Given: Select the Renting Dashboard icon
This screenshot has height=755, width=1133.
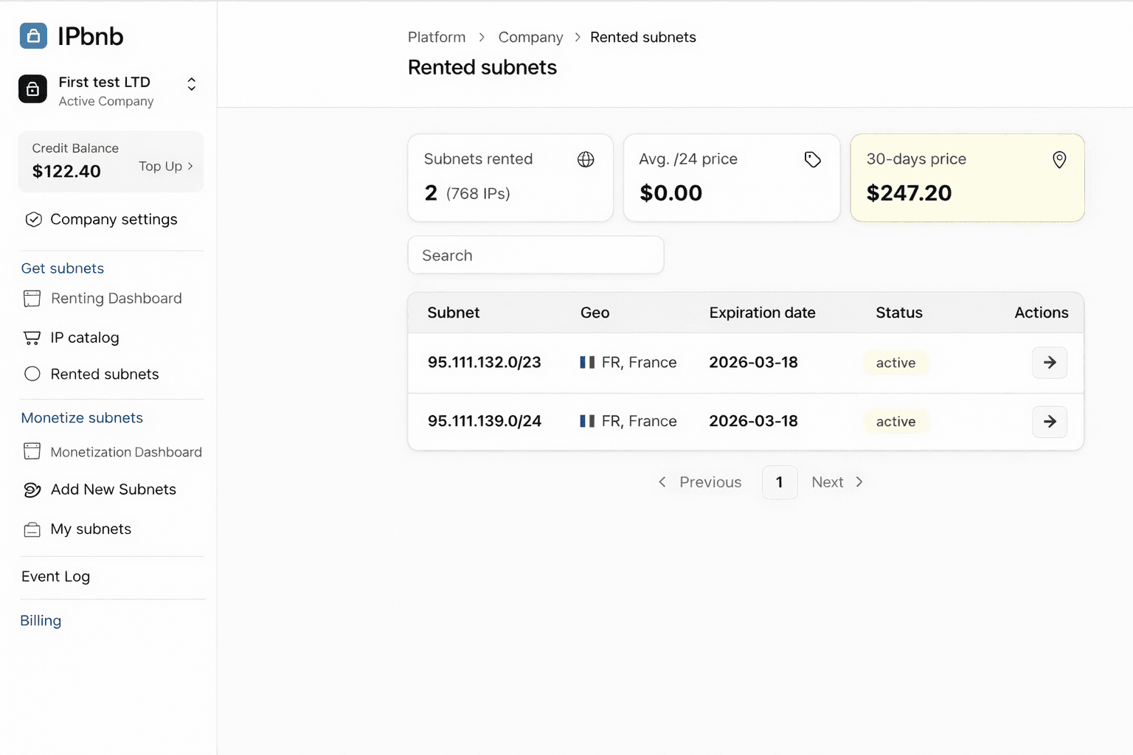Looking at the screenshot, I should pos(32,298).
